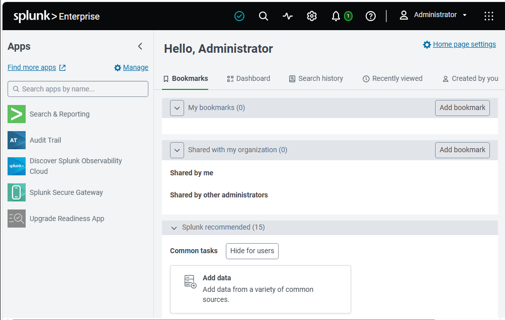Launch the Search & Reporting app icon
The width and height of the screenshot is (505, 320).
pos(17,114)
